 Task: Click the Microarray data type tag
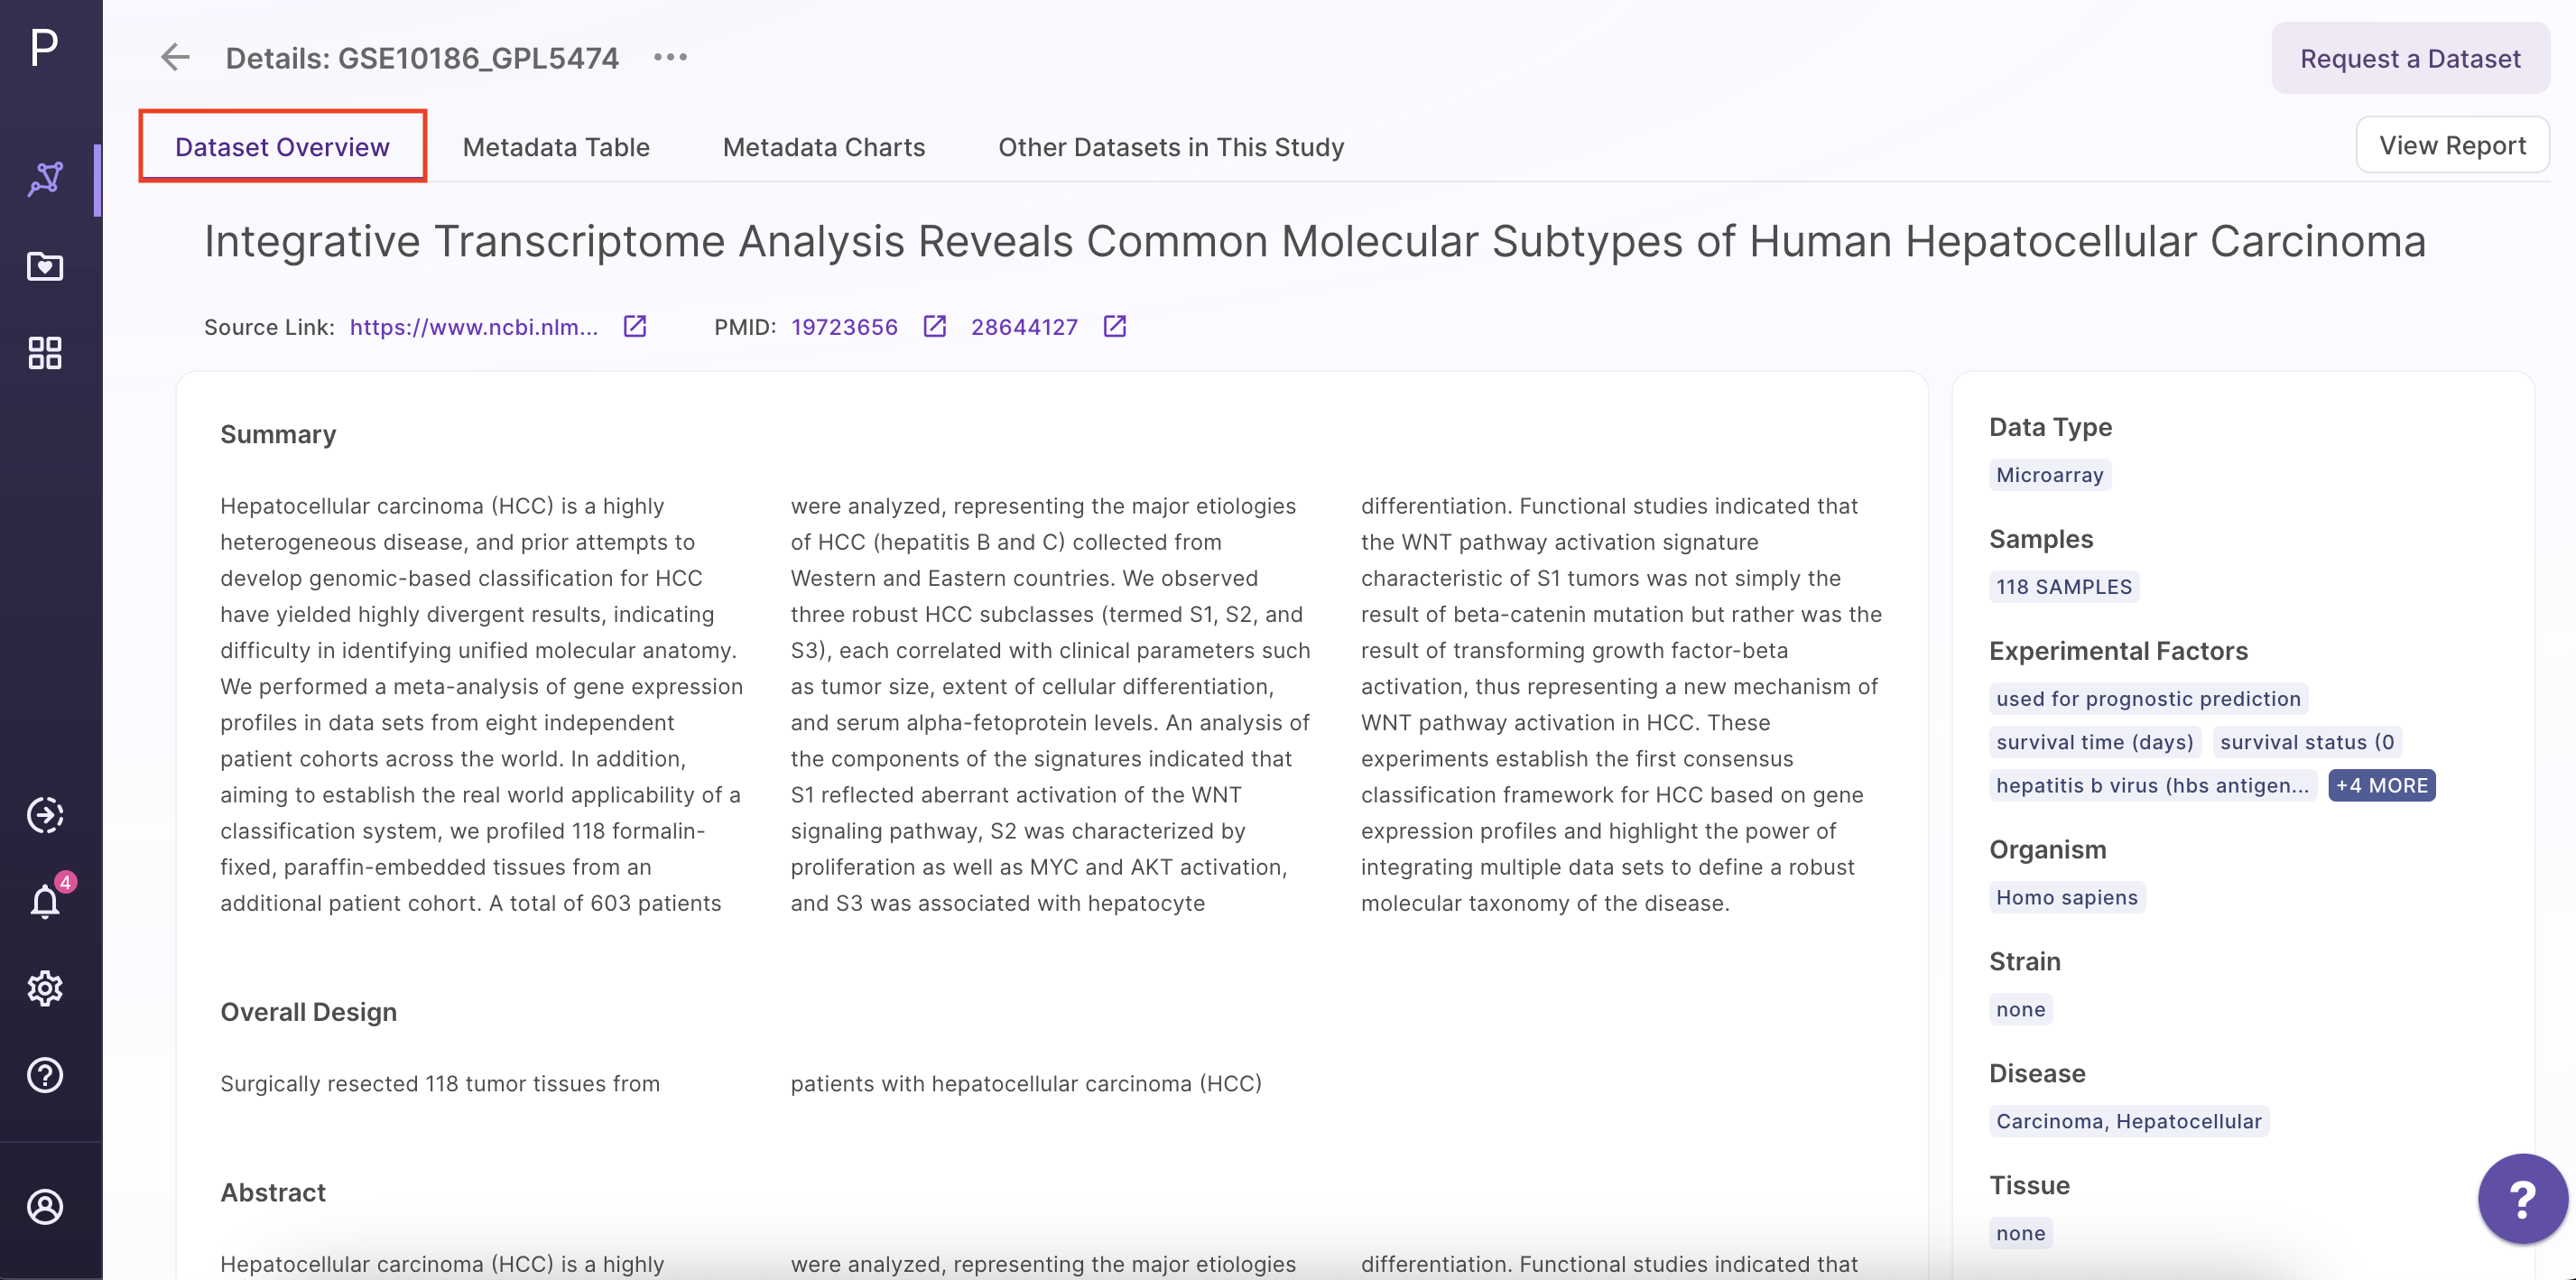2049,475
